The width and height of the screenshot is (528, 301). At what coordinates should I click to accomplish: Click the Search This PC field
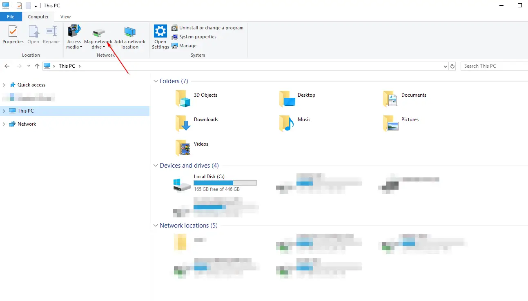click(494, 66)
